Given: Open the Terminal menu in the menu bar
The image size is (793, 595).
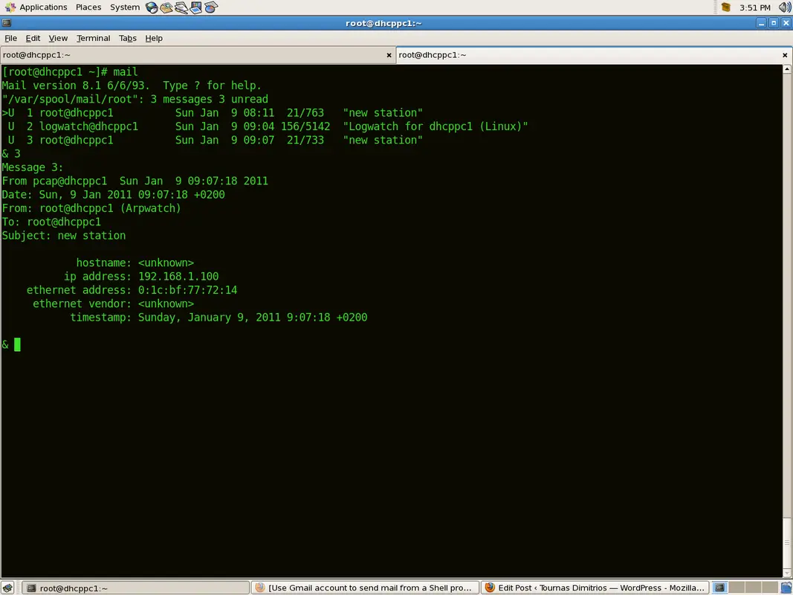Looking at the screenshot, I should coord(93,38).
